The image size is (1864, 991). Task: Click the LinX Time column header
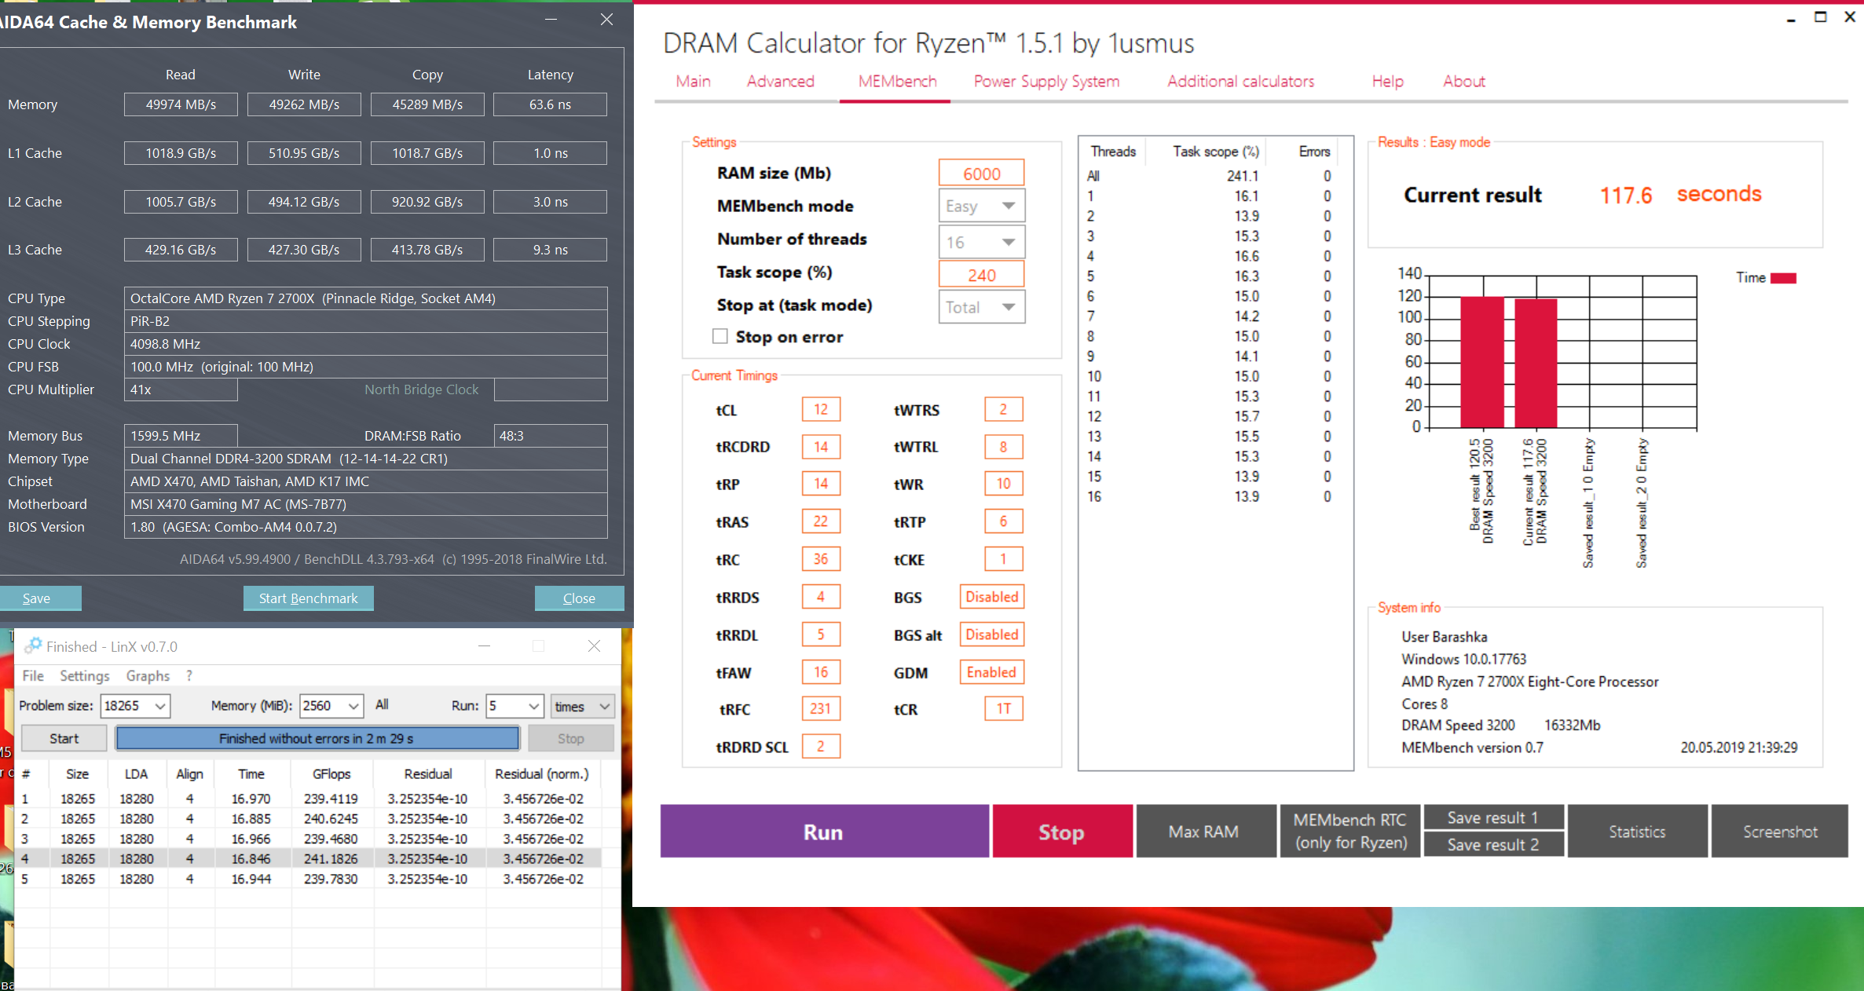[x=251, y=773]
